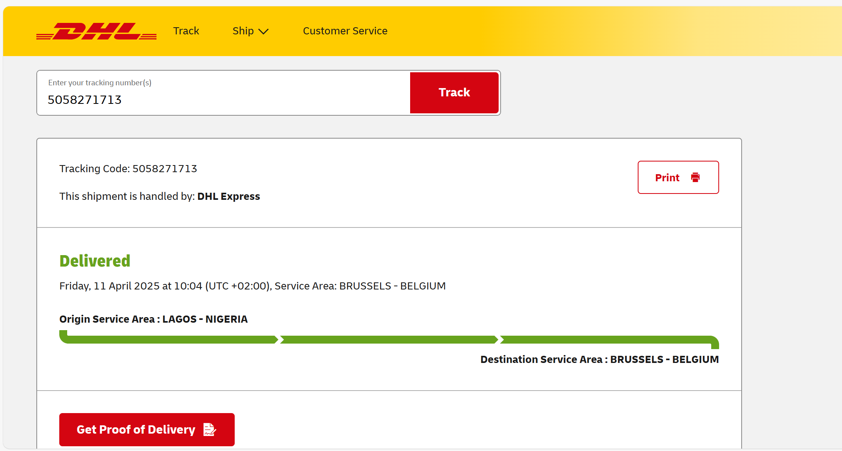The image size is (842, 451).
Task: Click the red Track button
Action: point(454,93)
